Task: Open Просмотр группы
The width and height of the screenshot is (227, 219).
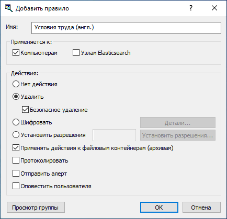Action: (x=36, y=208)
